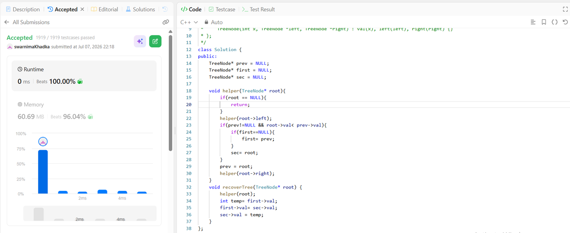
Task: Click the panel divider handle
Action: coord(175,130)
